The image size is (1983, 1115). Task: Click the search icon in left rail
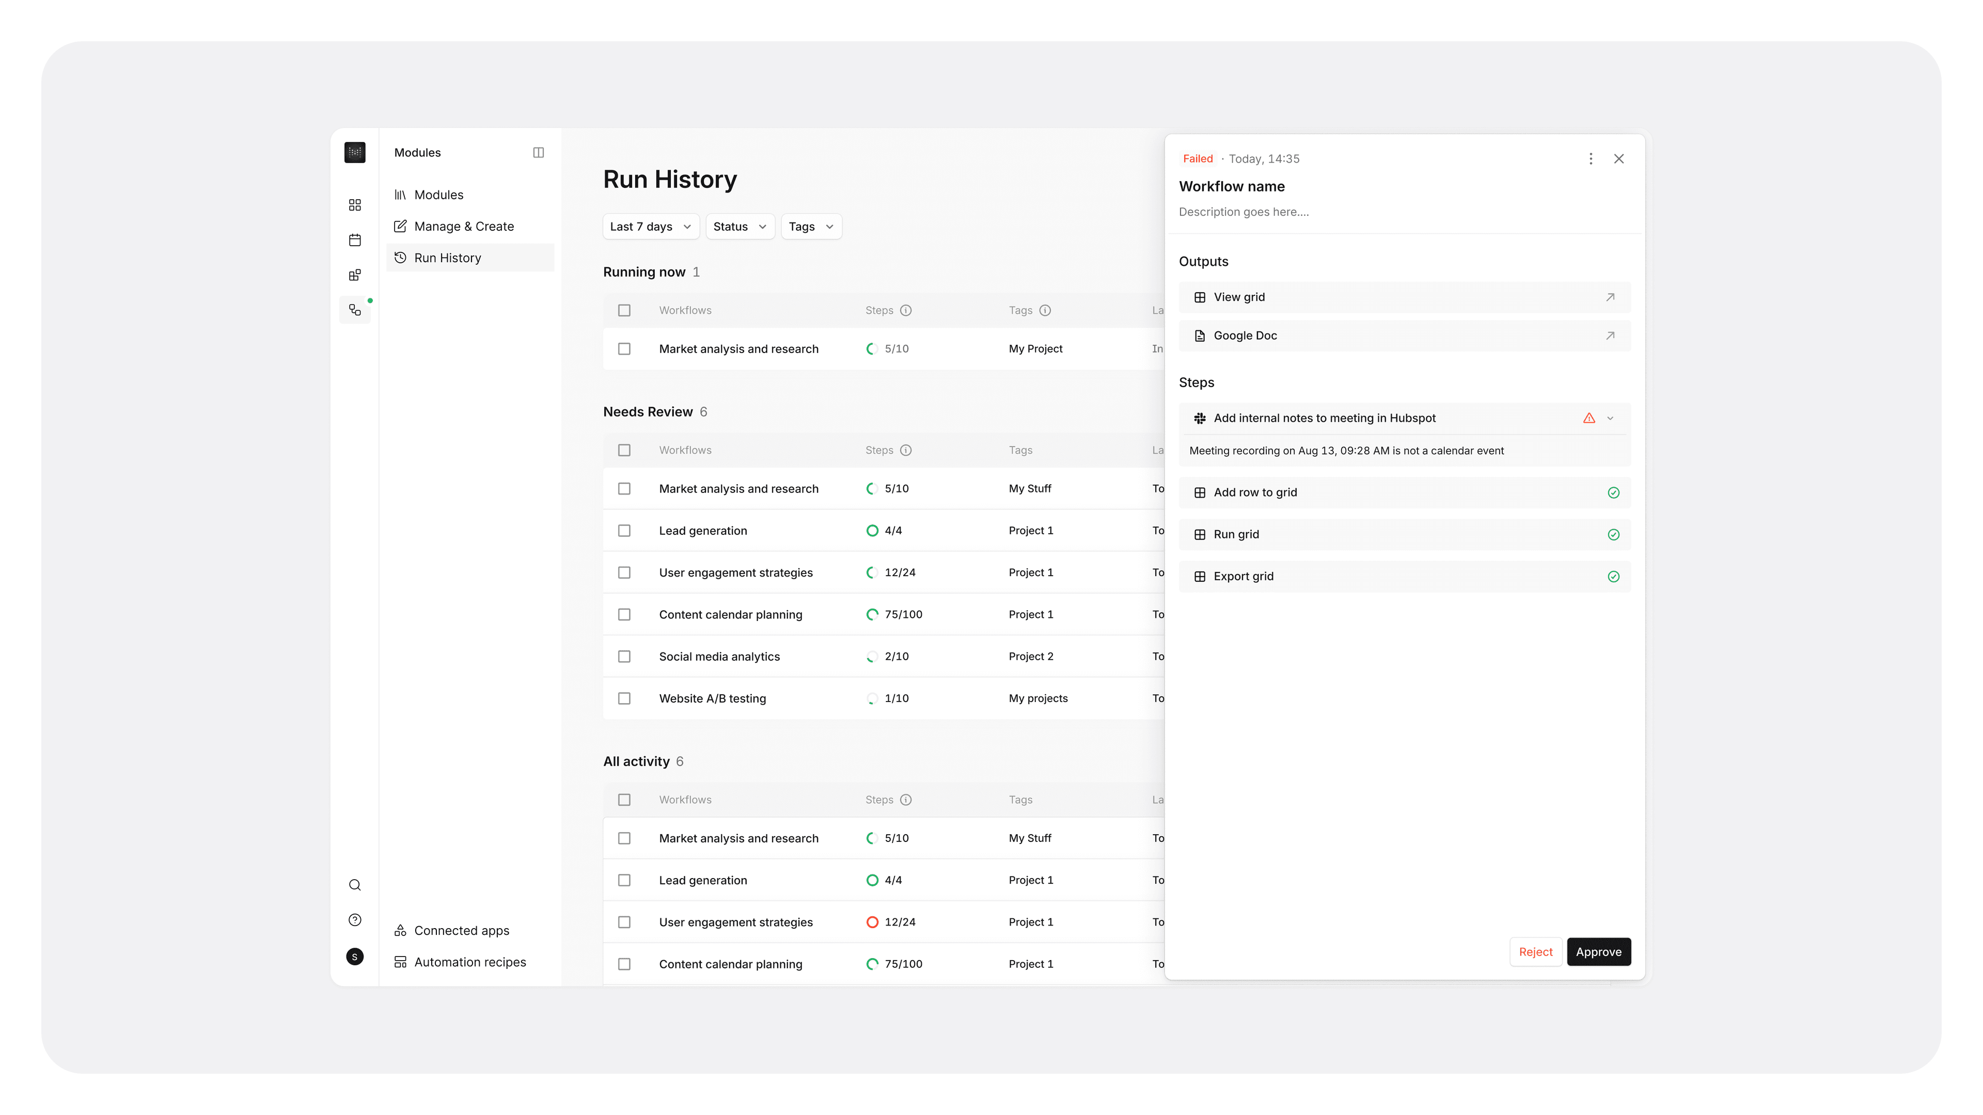point(354,885)
